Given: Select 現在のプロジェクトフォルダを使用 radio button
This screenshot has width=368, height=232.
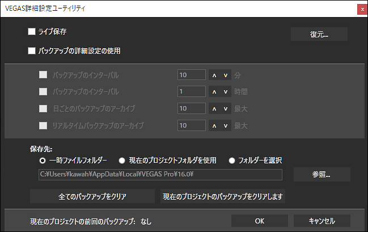Looking at the screenshot, I should (x=122, y=161).
